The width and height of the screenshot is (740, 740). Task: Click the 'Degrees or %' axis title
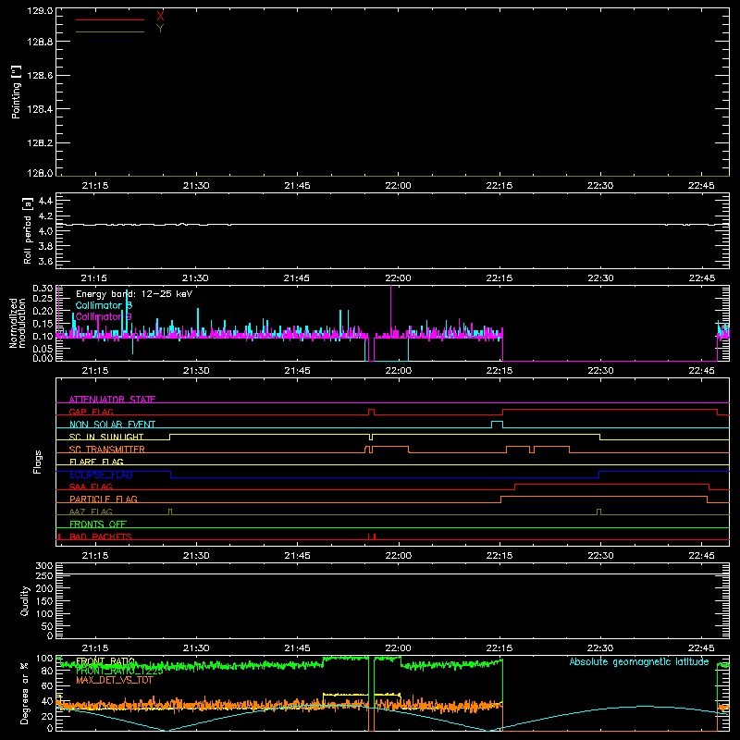(x=24, y=693)
